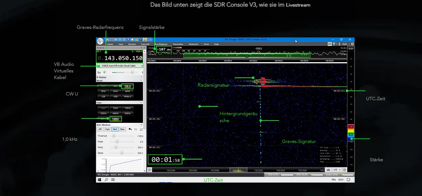The image size is (422, 196).
Task: Click the monitor icon left of Style
Action: tap(334, 44)
